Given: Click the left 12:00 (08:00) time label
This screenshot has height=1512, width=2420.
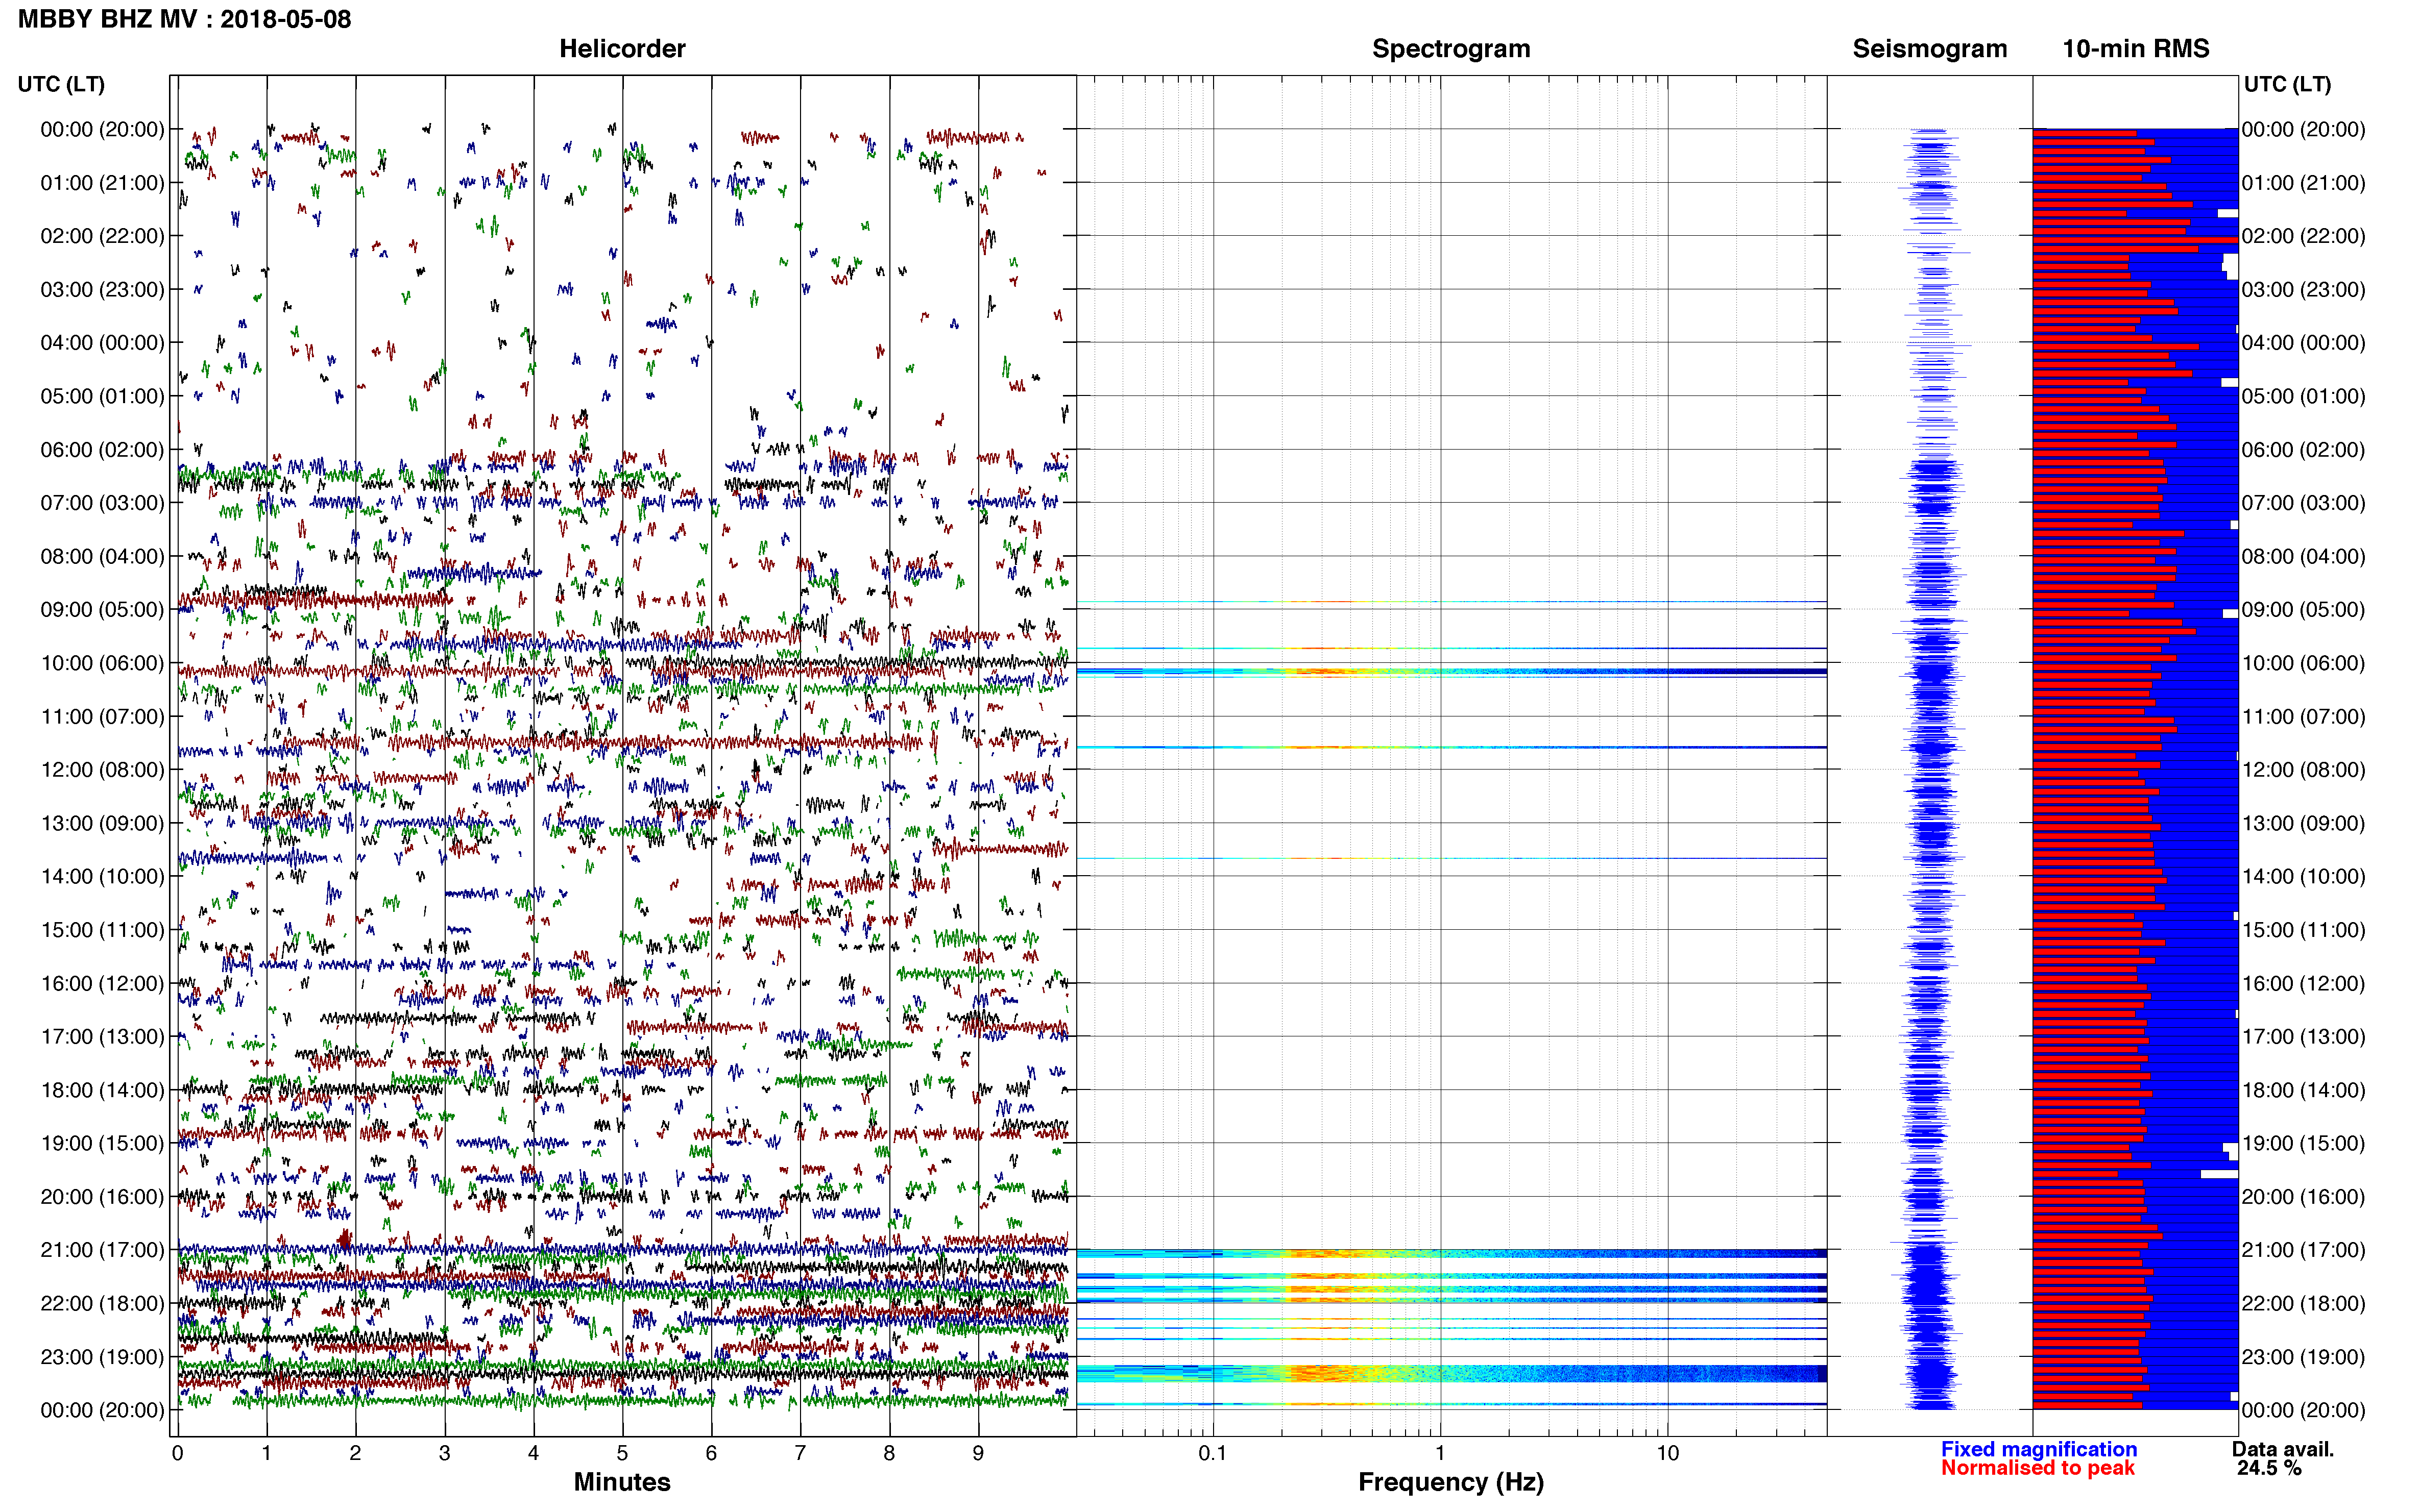Looking at the screenshot, I should tap(102, 770).
